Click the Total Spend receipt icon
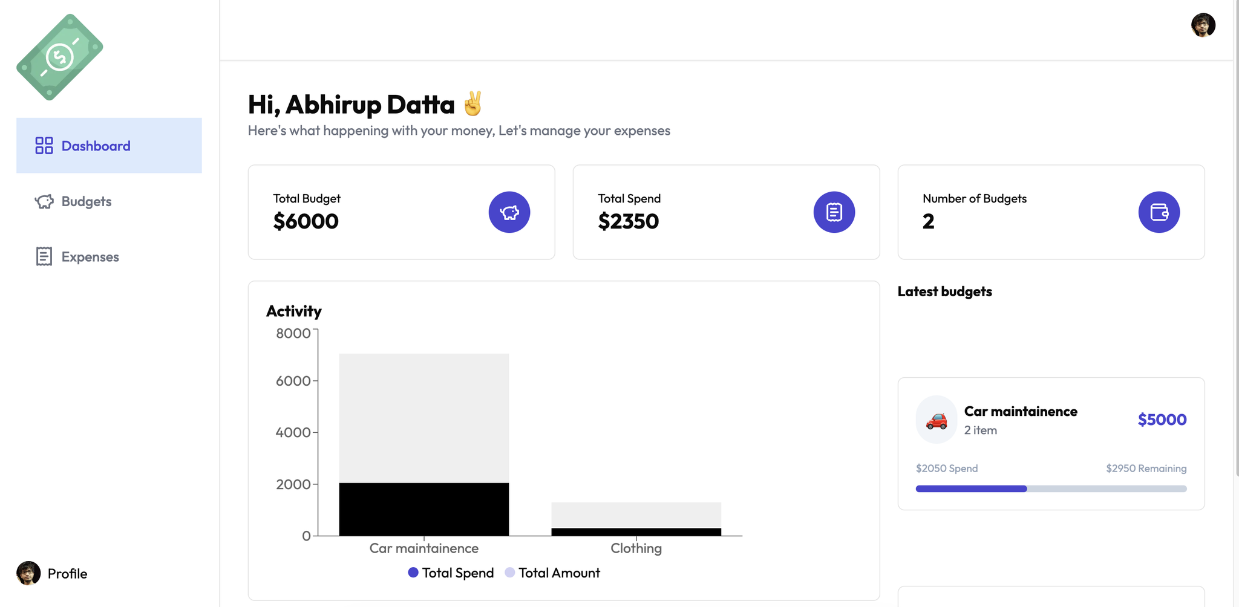Screen dimensions: 1239x607 pyautogui.click(x=834, y=212)
